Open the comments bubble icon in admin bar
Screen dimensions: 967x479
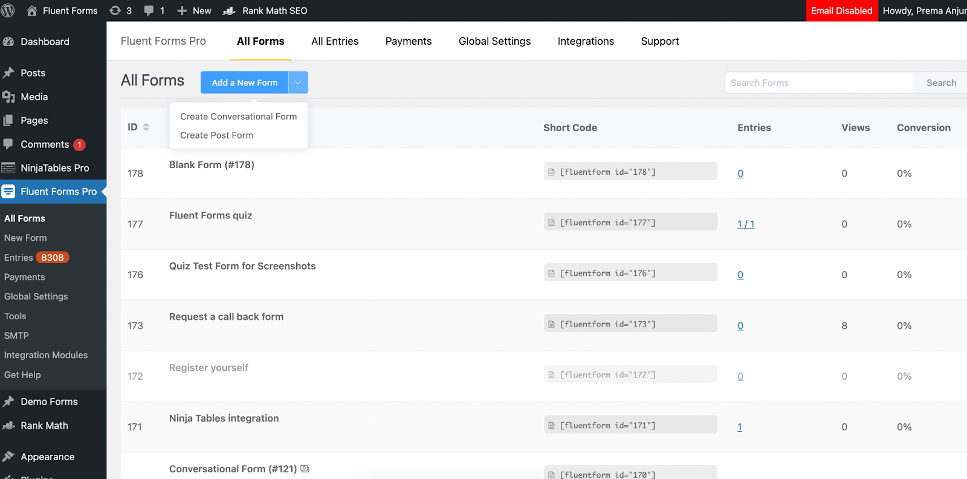click(x=149, y=11)
